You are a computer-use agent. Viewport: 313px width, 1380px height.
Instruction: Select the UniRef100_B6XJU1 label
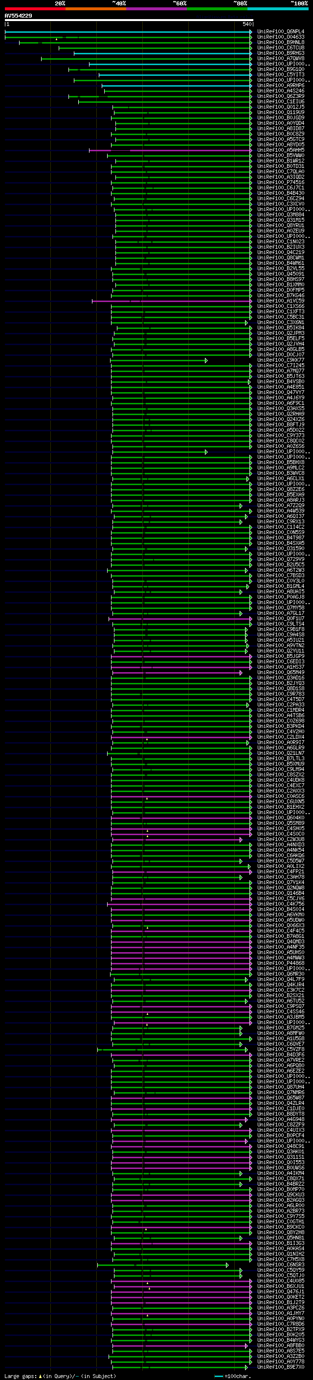pos(280,1286)
